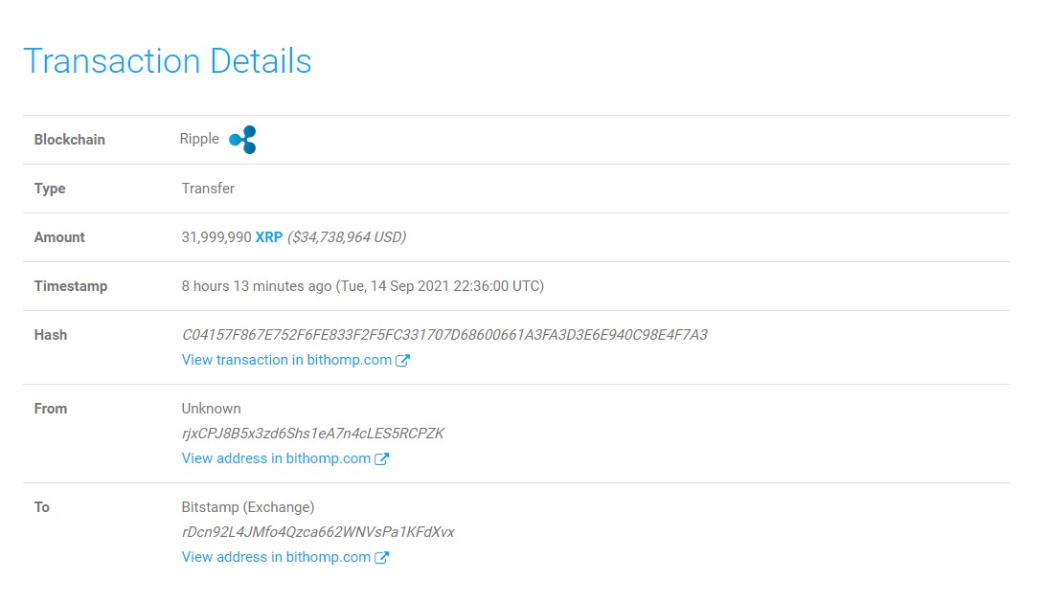This screenshot has width=1046, height=602.
Task: Click the Hash row label
Action: (x=51, y=335)
